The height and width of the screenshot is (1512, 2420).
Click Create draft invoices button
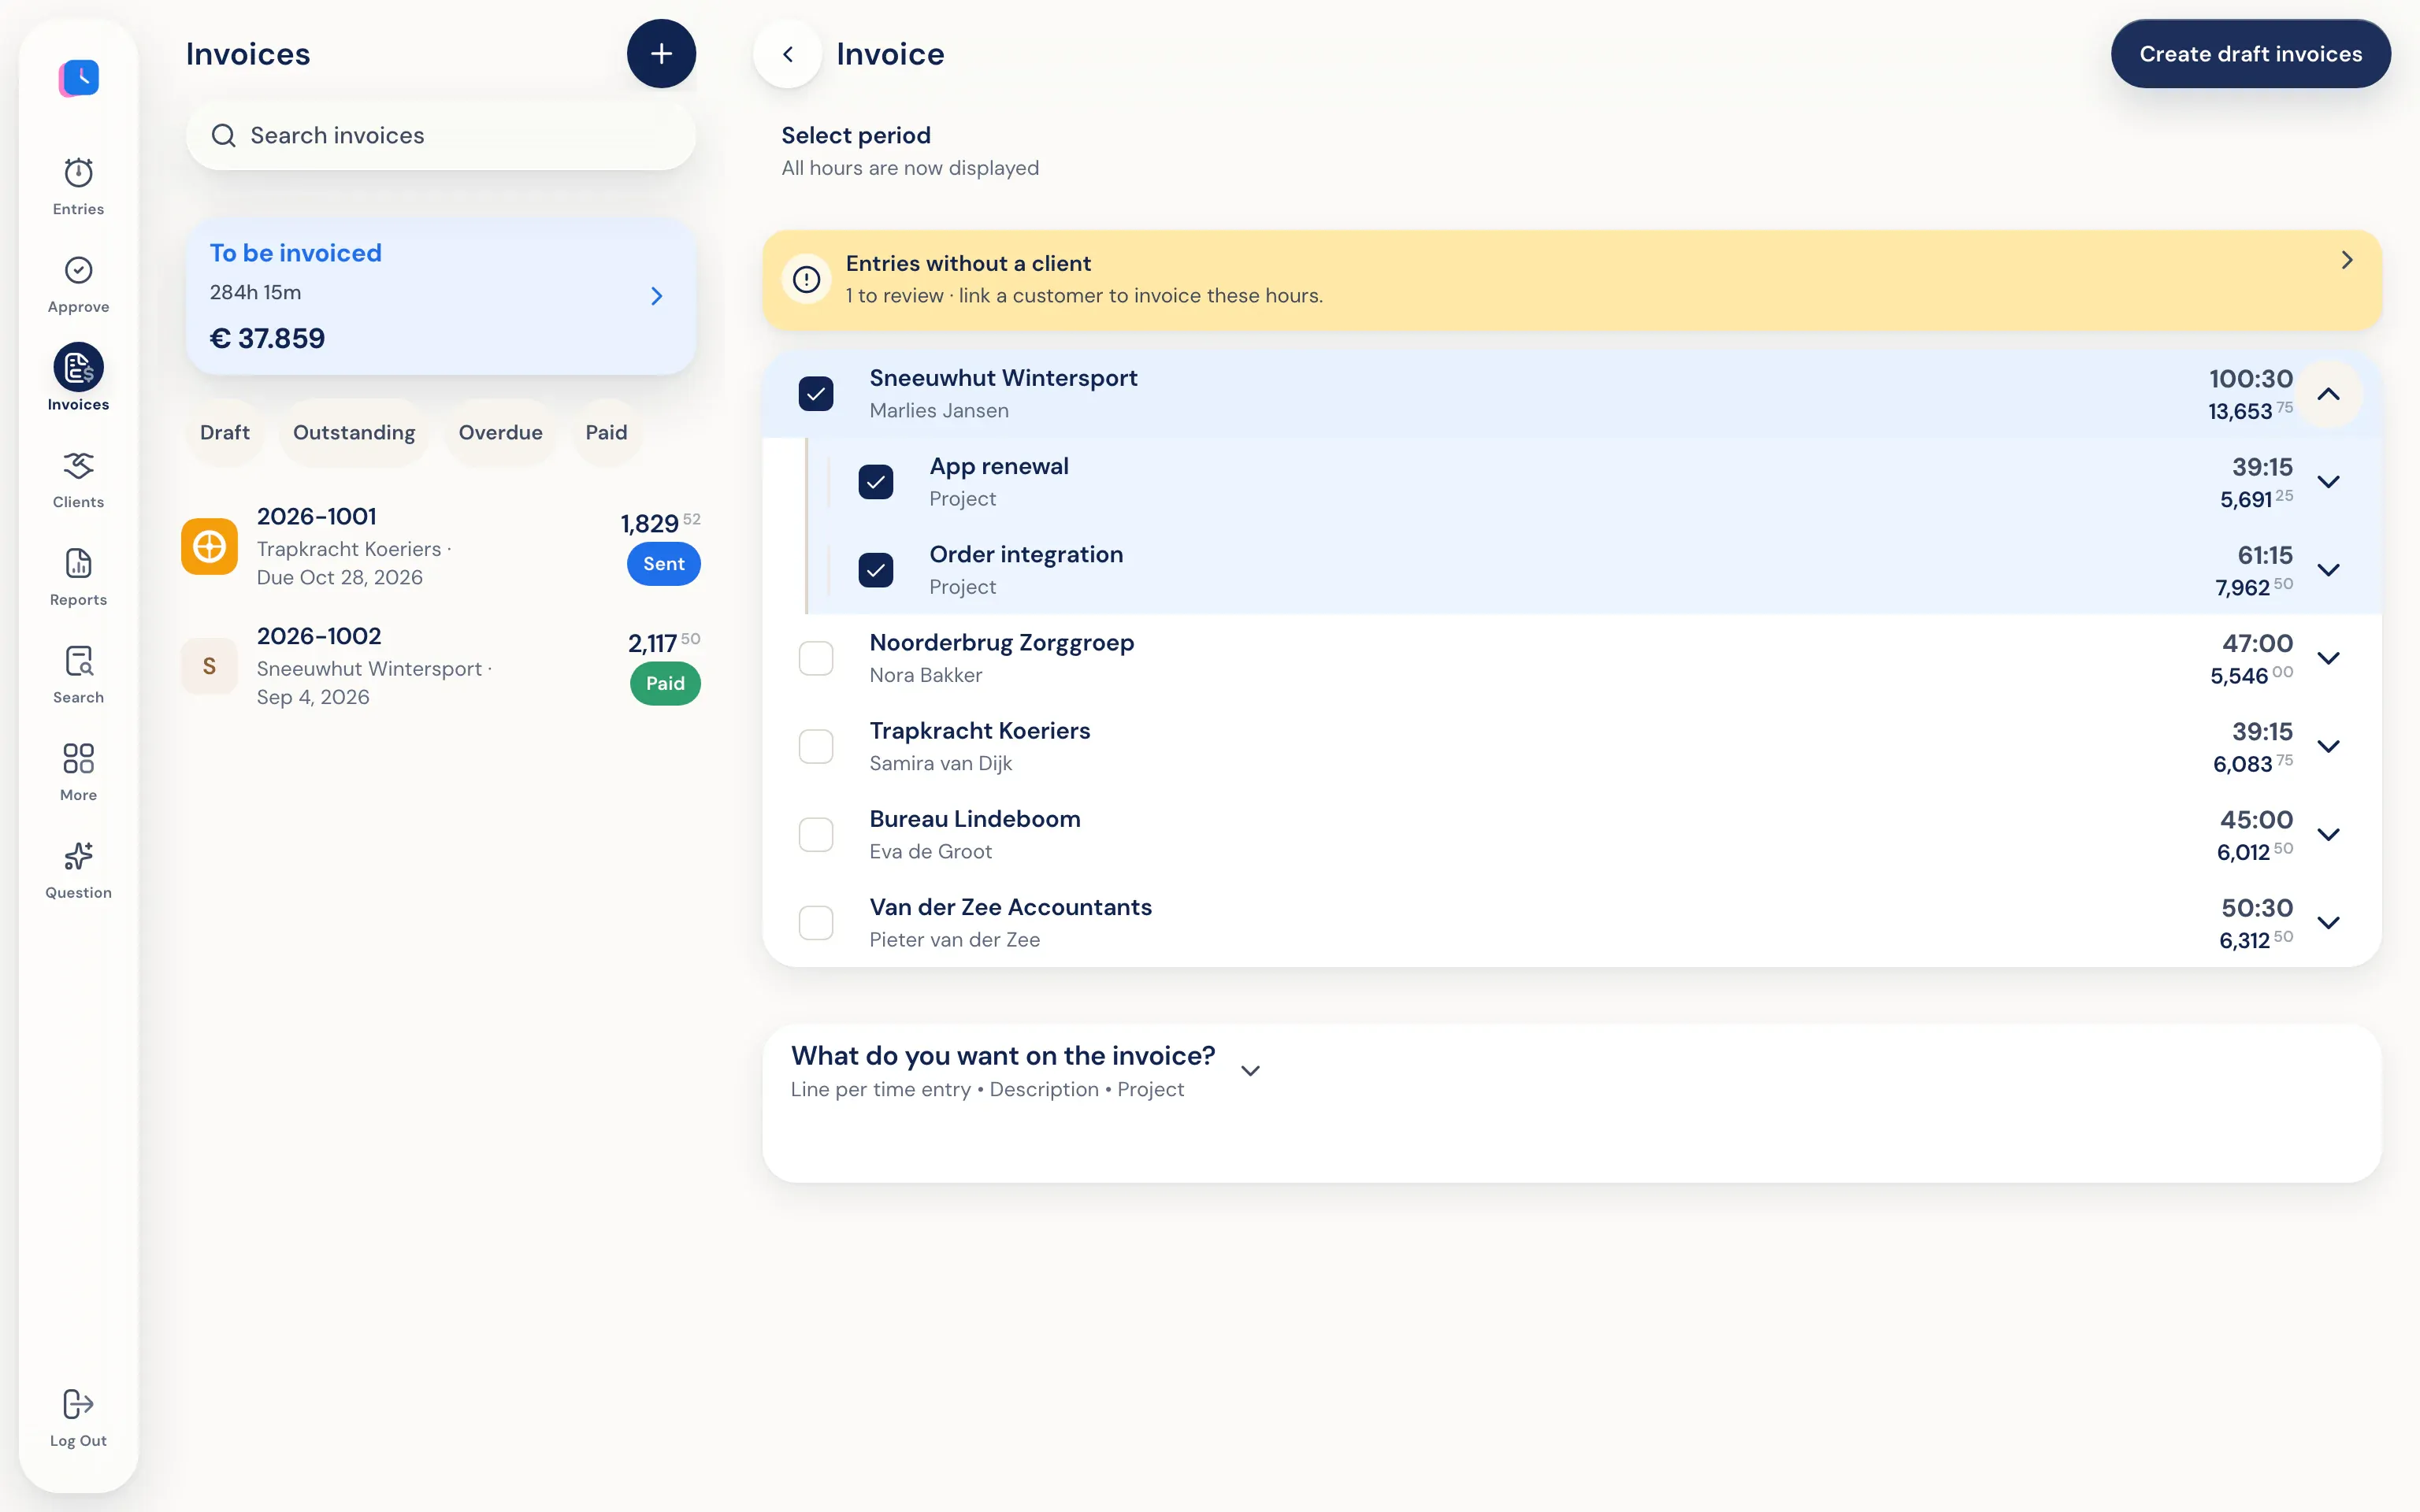click(2250, 54)
